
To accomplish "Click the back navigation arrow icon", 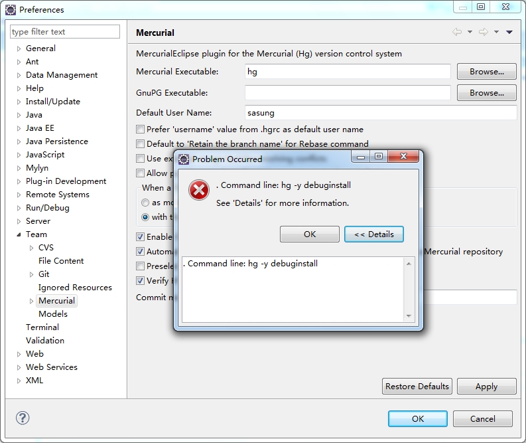I will pyautogui.click(x=456, y=32).
